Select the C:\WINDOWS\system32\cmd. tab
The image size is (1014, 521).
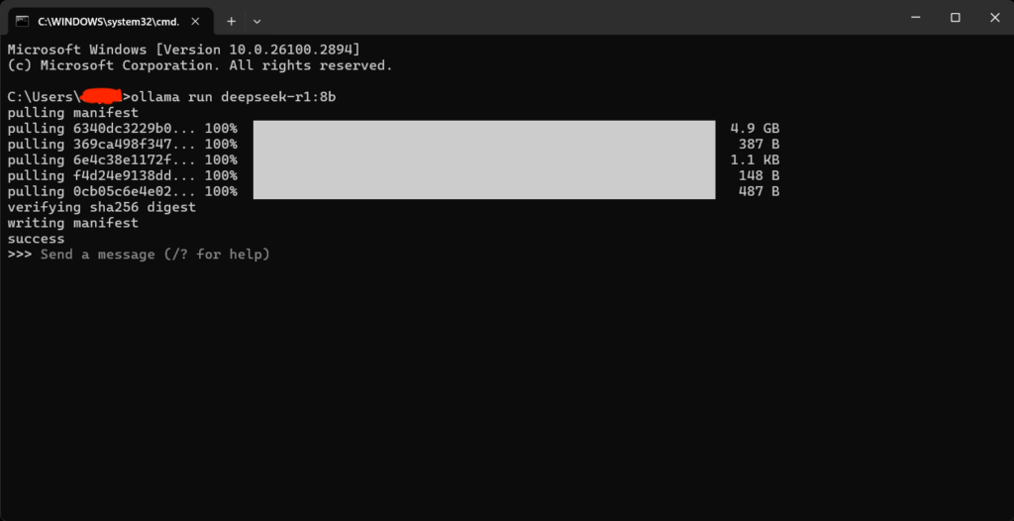[110, 21]
